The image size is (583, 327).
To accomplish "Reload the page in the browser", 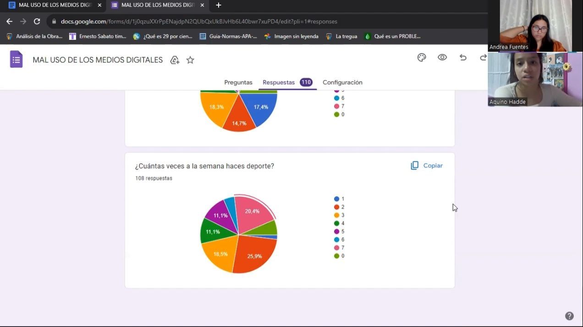I will point(37,21).
